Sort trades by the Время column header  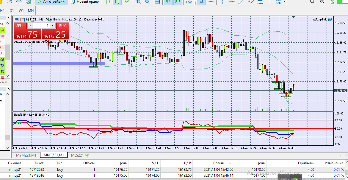pos(219,163)
